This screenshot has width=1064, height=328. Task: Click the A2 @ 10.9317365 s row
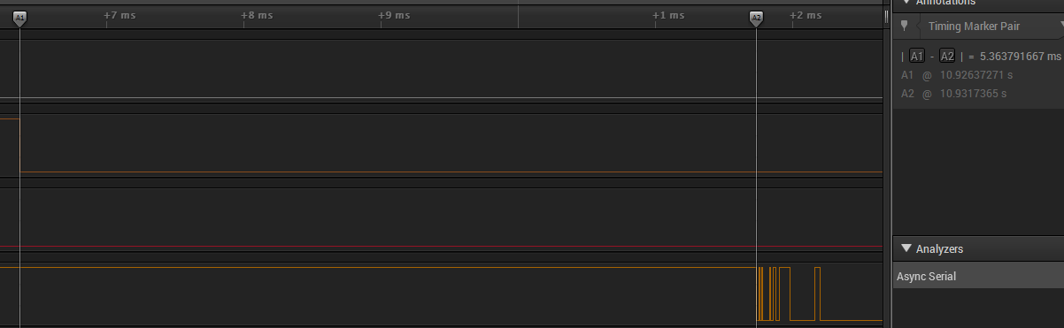[953, 94]
